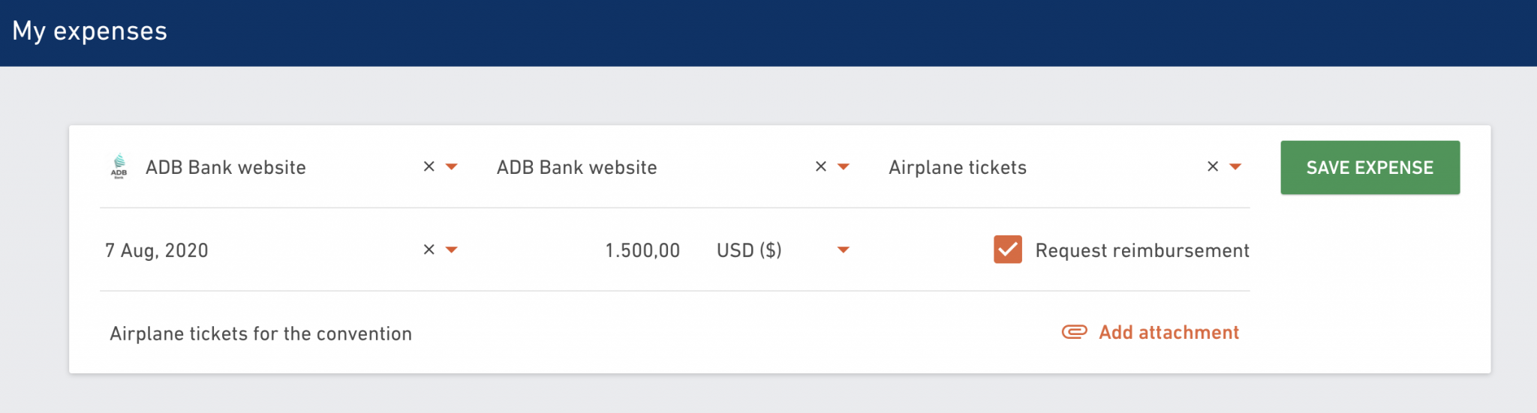Clear the Airplane tickets category selection
The image size is (1537, 413).
pyautogui.click(x=1213, y=166)
